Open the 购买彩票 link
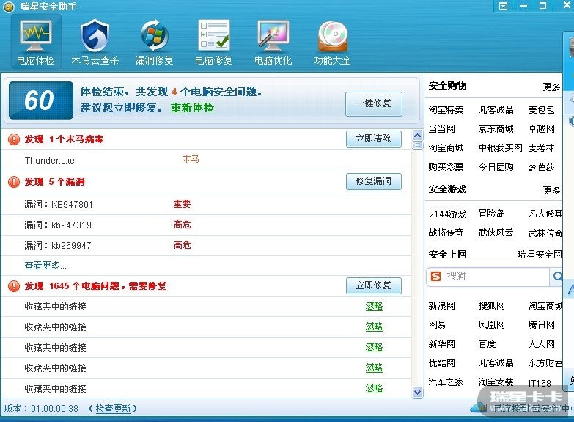The height and width of the screenshot is (422, 574). point(446,167)
